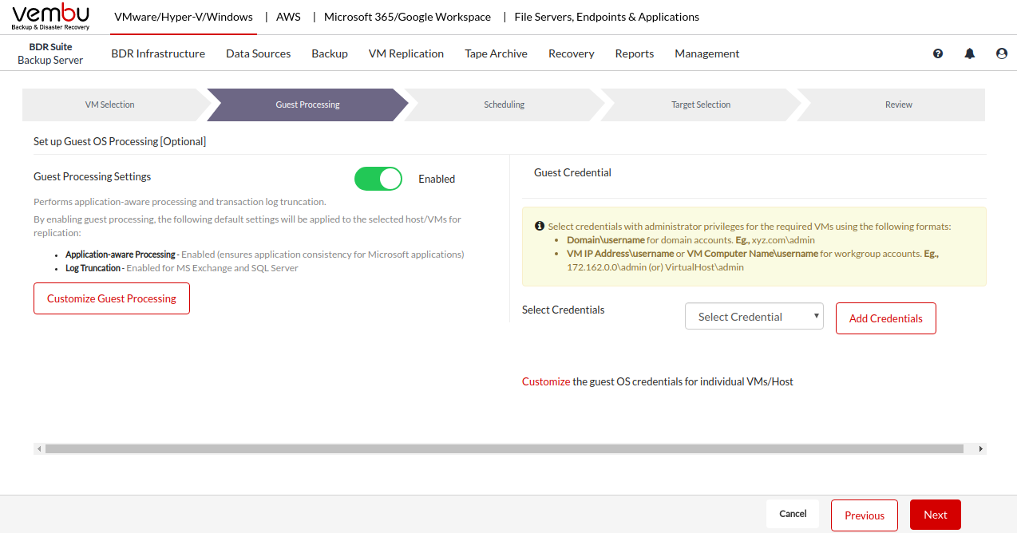Expand the Select Credential dropdown
This screenshot has height=533, width=1017.
[754, 317]
